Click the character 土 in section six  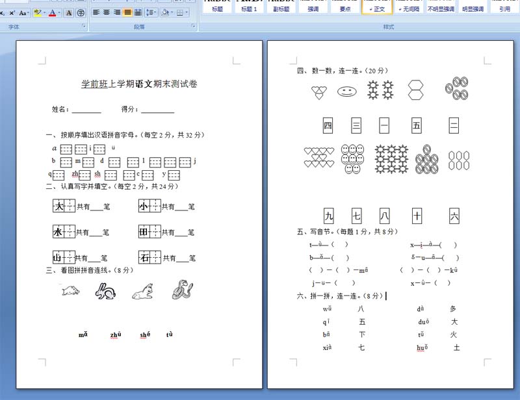pyautogui.click(x=457, y=347)
